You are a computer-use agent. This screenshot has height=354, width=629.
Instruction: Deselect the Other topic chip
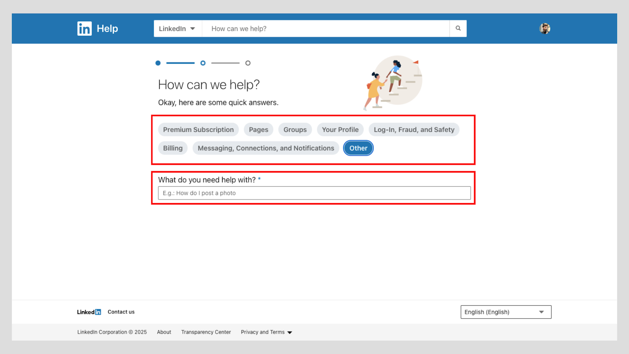click(359, 148)
